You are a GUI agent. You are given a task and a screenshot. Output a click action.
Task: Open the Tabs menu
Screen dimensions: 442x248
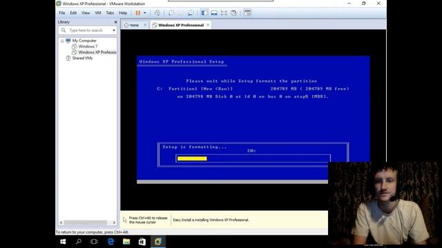point(110,13)
